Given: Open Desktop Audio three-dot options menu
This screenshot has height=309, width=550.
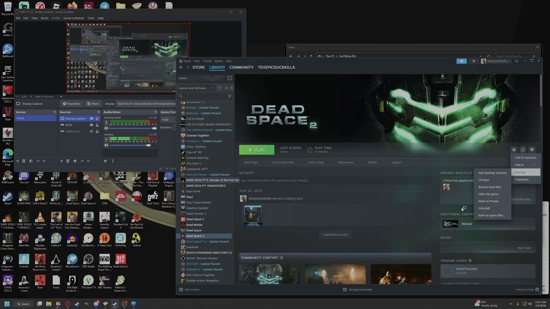Looking at the screenshot, I should click(x=106, y=123).
